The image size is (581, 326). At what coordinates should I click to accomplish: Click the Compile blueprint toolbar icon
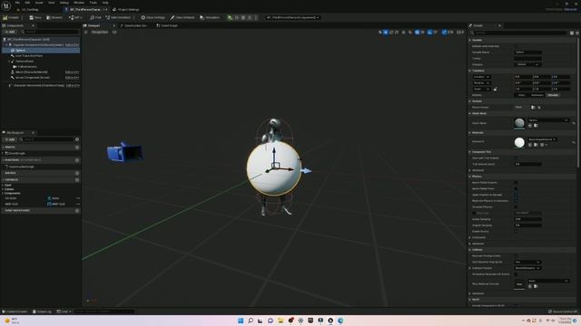(11, 17)
